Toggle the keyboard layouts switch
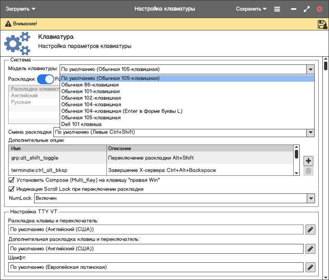Image resolution: width=329 pixels, height=280 pixels. pos(45,79)
